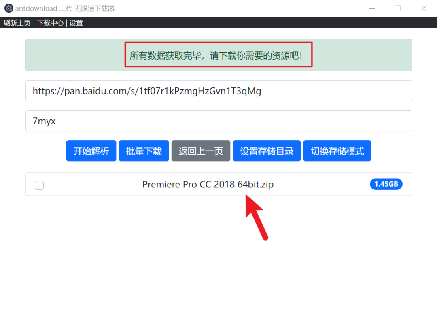Tick the checkbox for Premiere Pro zip file
This screenshot has height=330, width=437.
coord(39,185)
